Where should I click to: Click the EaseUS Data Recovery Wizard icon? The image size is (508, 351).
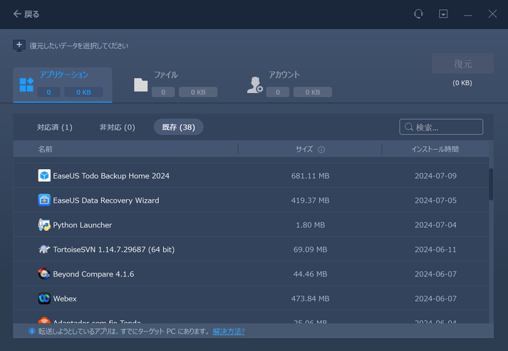point(44,200)
